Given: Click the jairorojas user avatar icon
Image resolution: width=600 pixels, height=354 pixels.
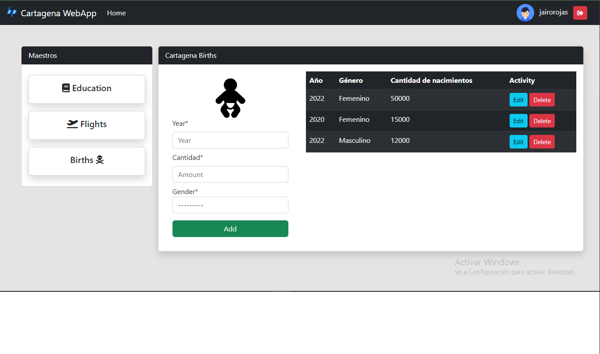Looking at the screenshot, I should tap(525, 13).
